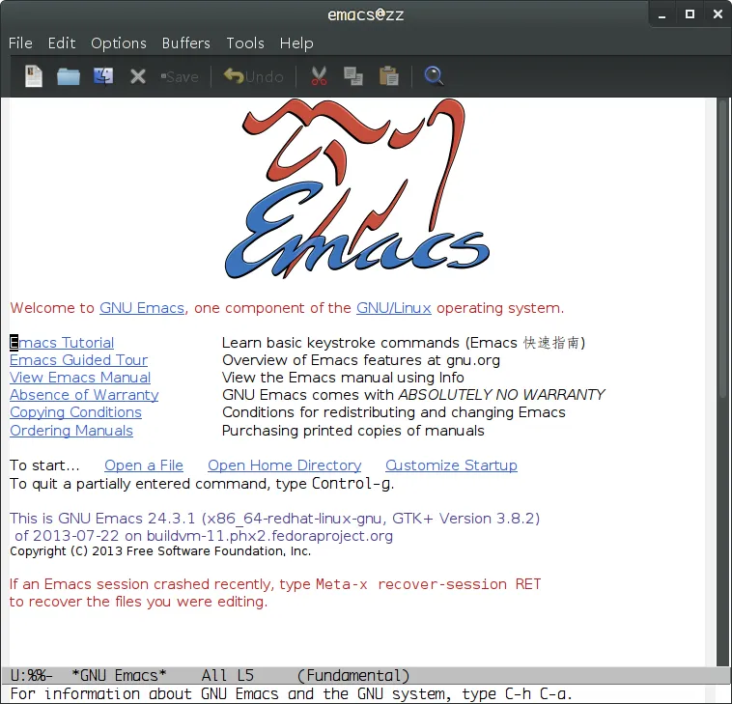Click text 'Learn basic keystroke commands'

(340, 343)
